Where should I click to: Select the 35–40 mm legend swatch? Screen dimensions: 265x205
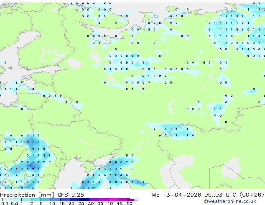tap(104, 200)
